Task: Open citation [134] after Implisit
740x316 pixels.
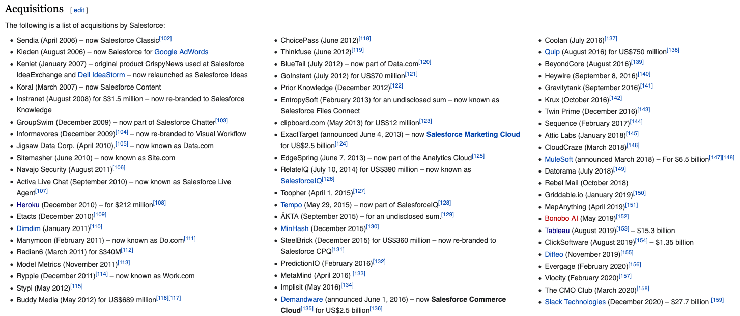Action: point(347,285)
